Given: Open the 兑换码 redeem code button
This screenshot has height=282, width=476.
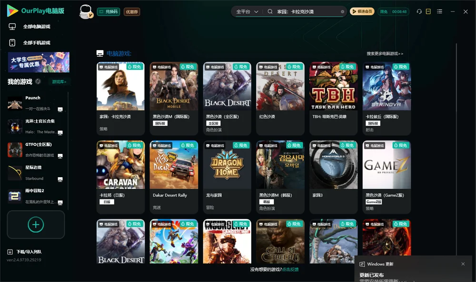Looking at the screenshot, I should click(109, 11).
